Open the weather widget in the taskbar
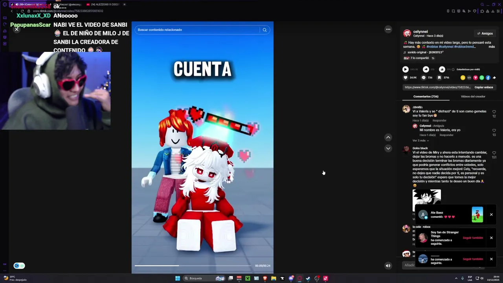 point(15,278)
